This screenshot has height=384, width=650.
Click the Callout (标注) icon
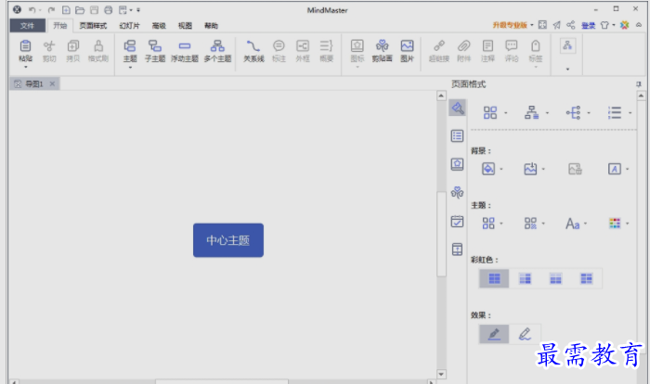tap(279, 46)
